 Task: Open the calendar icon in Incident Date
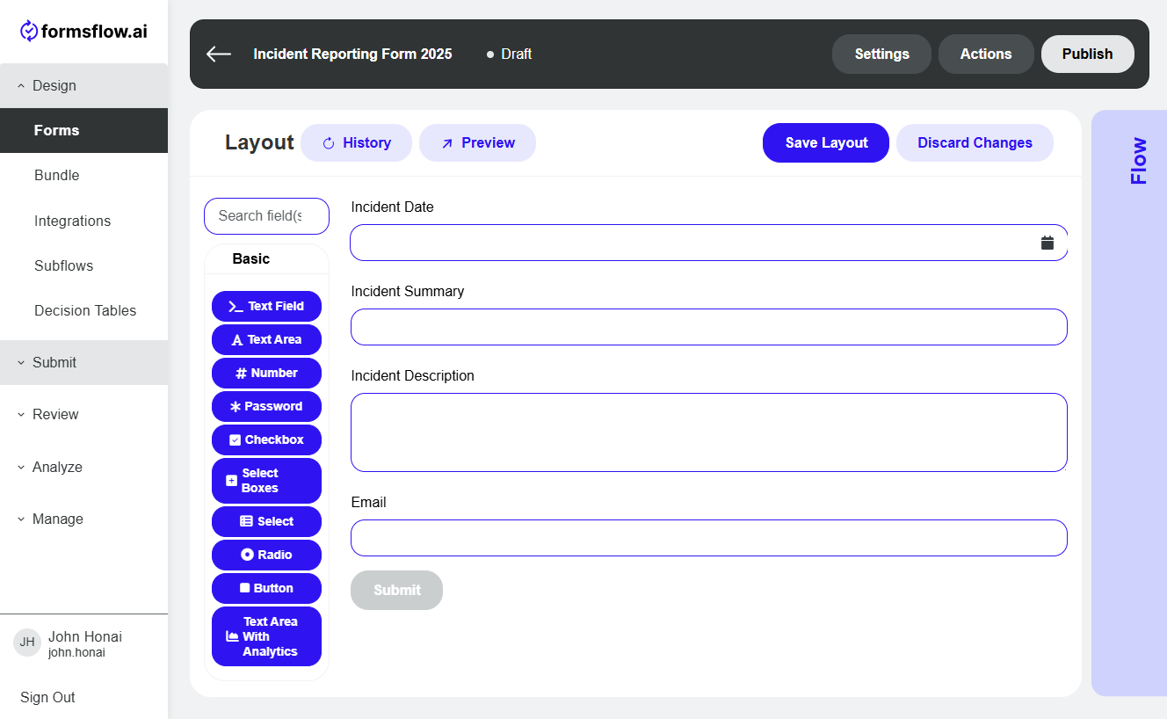[1047, 243]
